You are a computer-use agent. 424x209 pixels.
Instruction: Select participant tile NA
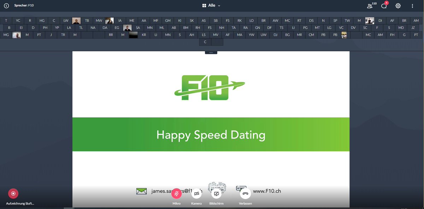coord(93,28)
